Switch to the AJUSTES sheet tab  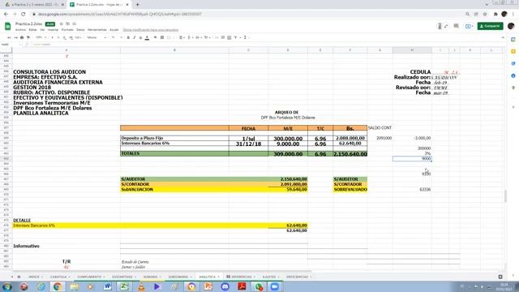[x=269, y=277]
